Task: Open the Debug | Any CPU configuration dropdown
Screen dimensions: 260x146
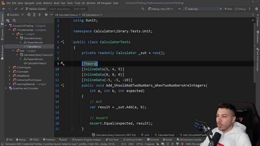Action: click(x=160, y=9)
